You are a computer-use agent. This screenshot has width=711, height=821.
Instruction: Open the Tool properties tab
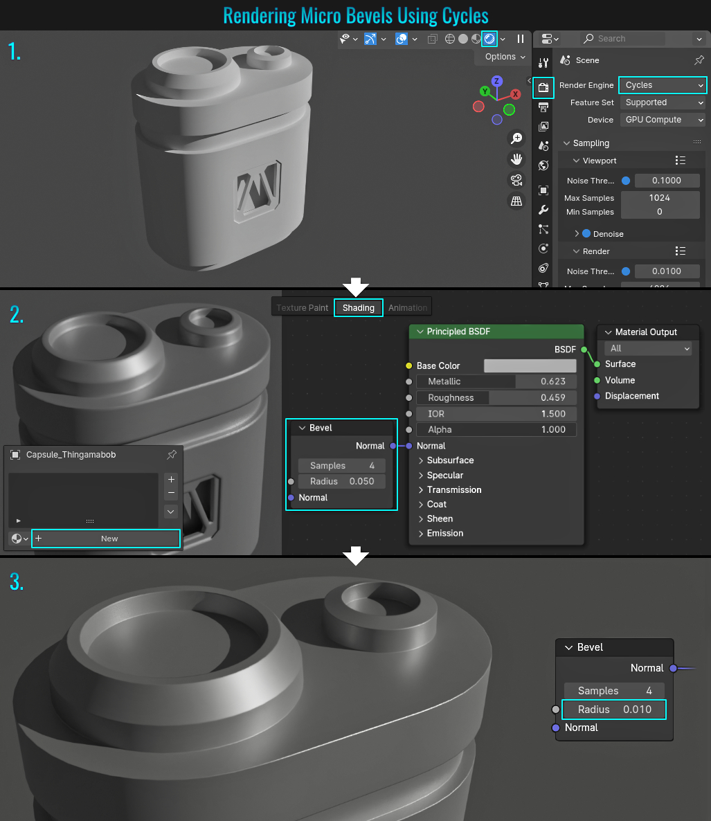click(543, 63)
